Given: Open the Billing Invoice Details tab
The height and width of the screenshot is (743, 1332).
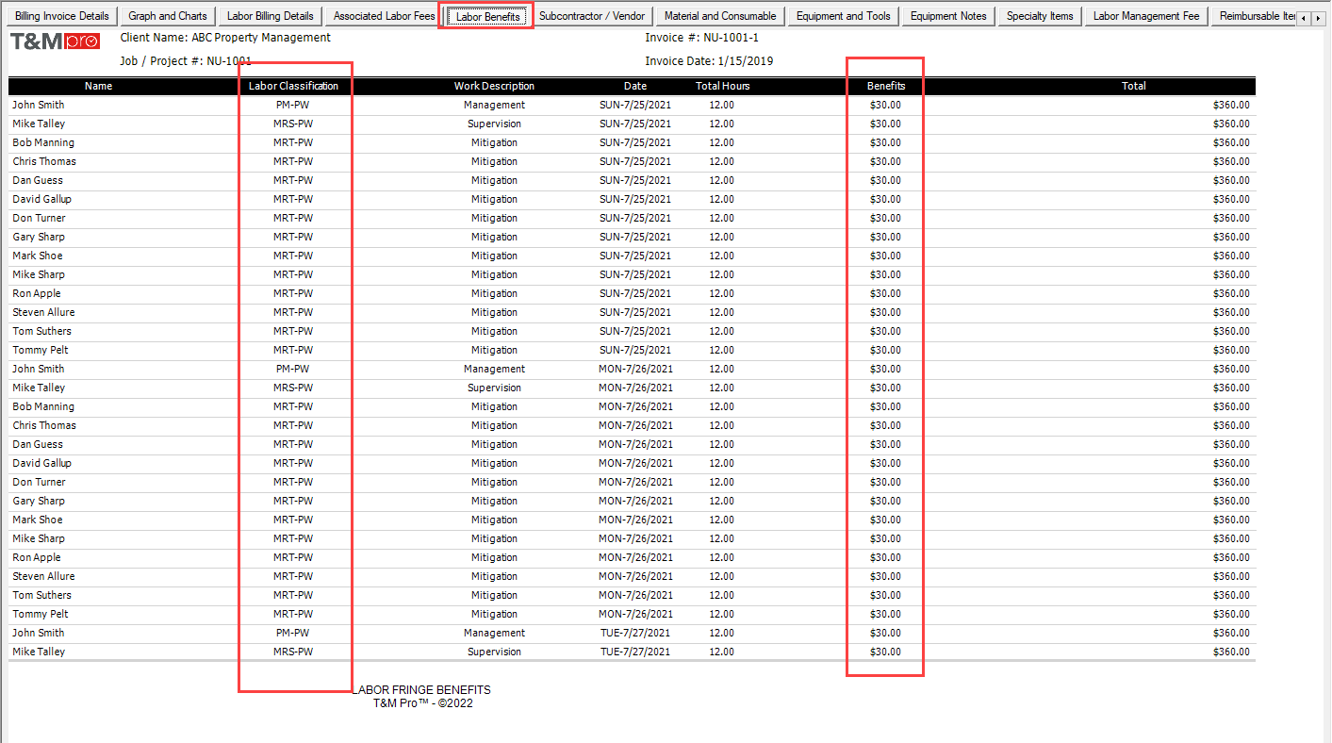Looking at the screenshot, I should 62,16.
